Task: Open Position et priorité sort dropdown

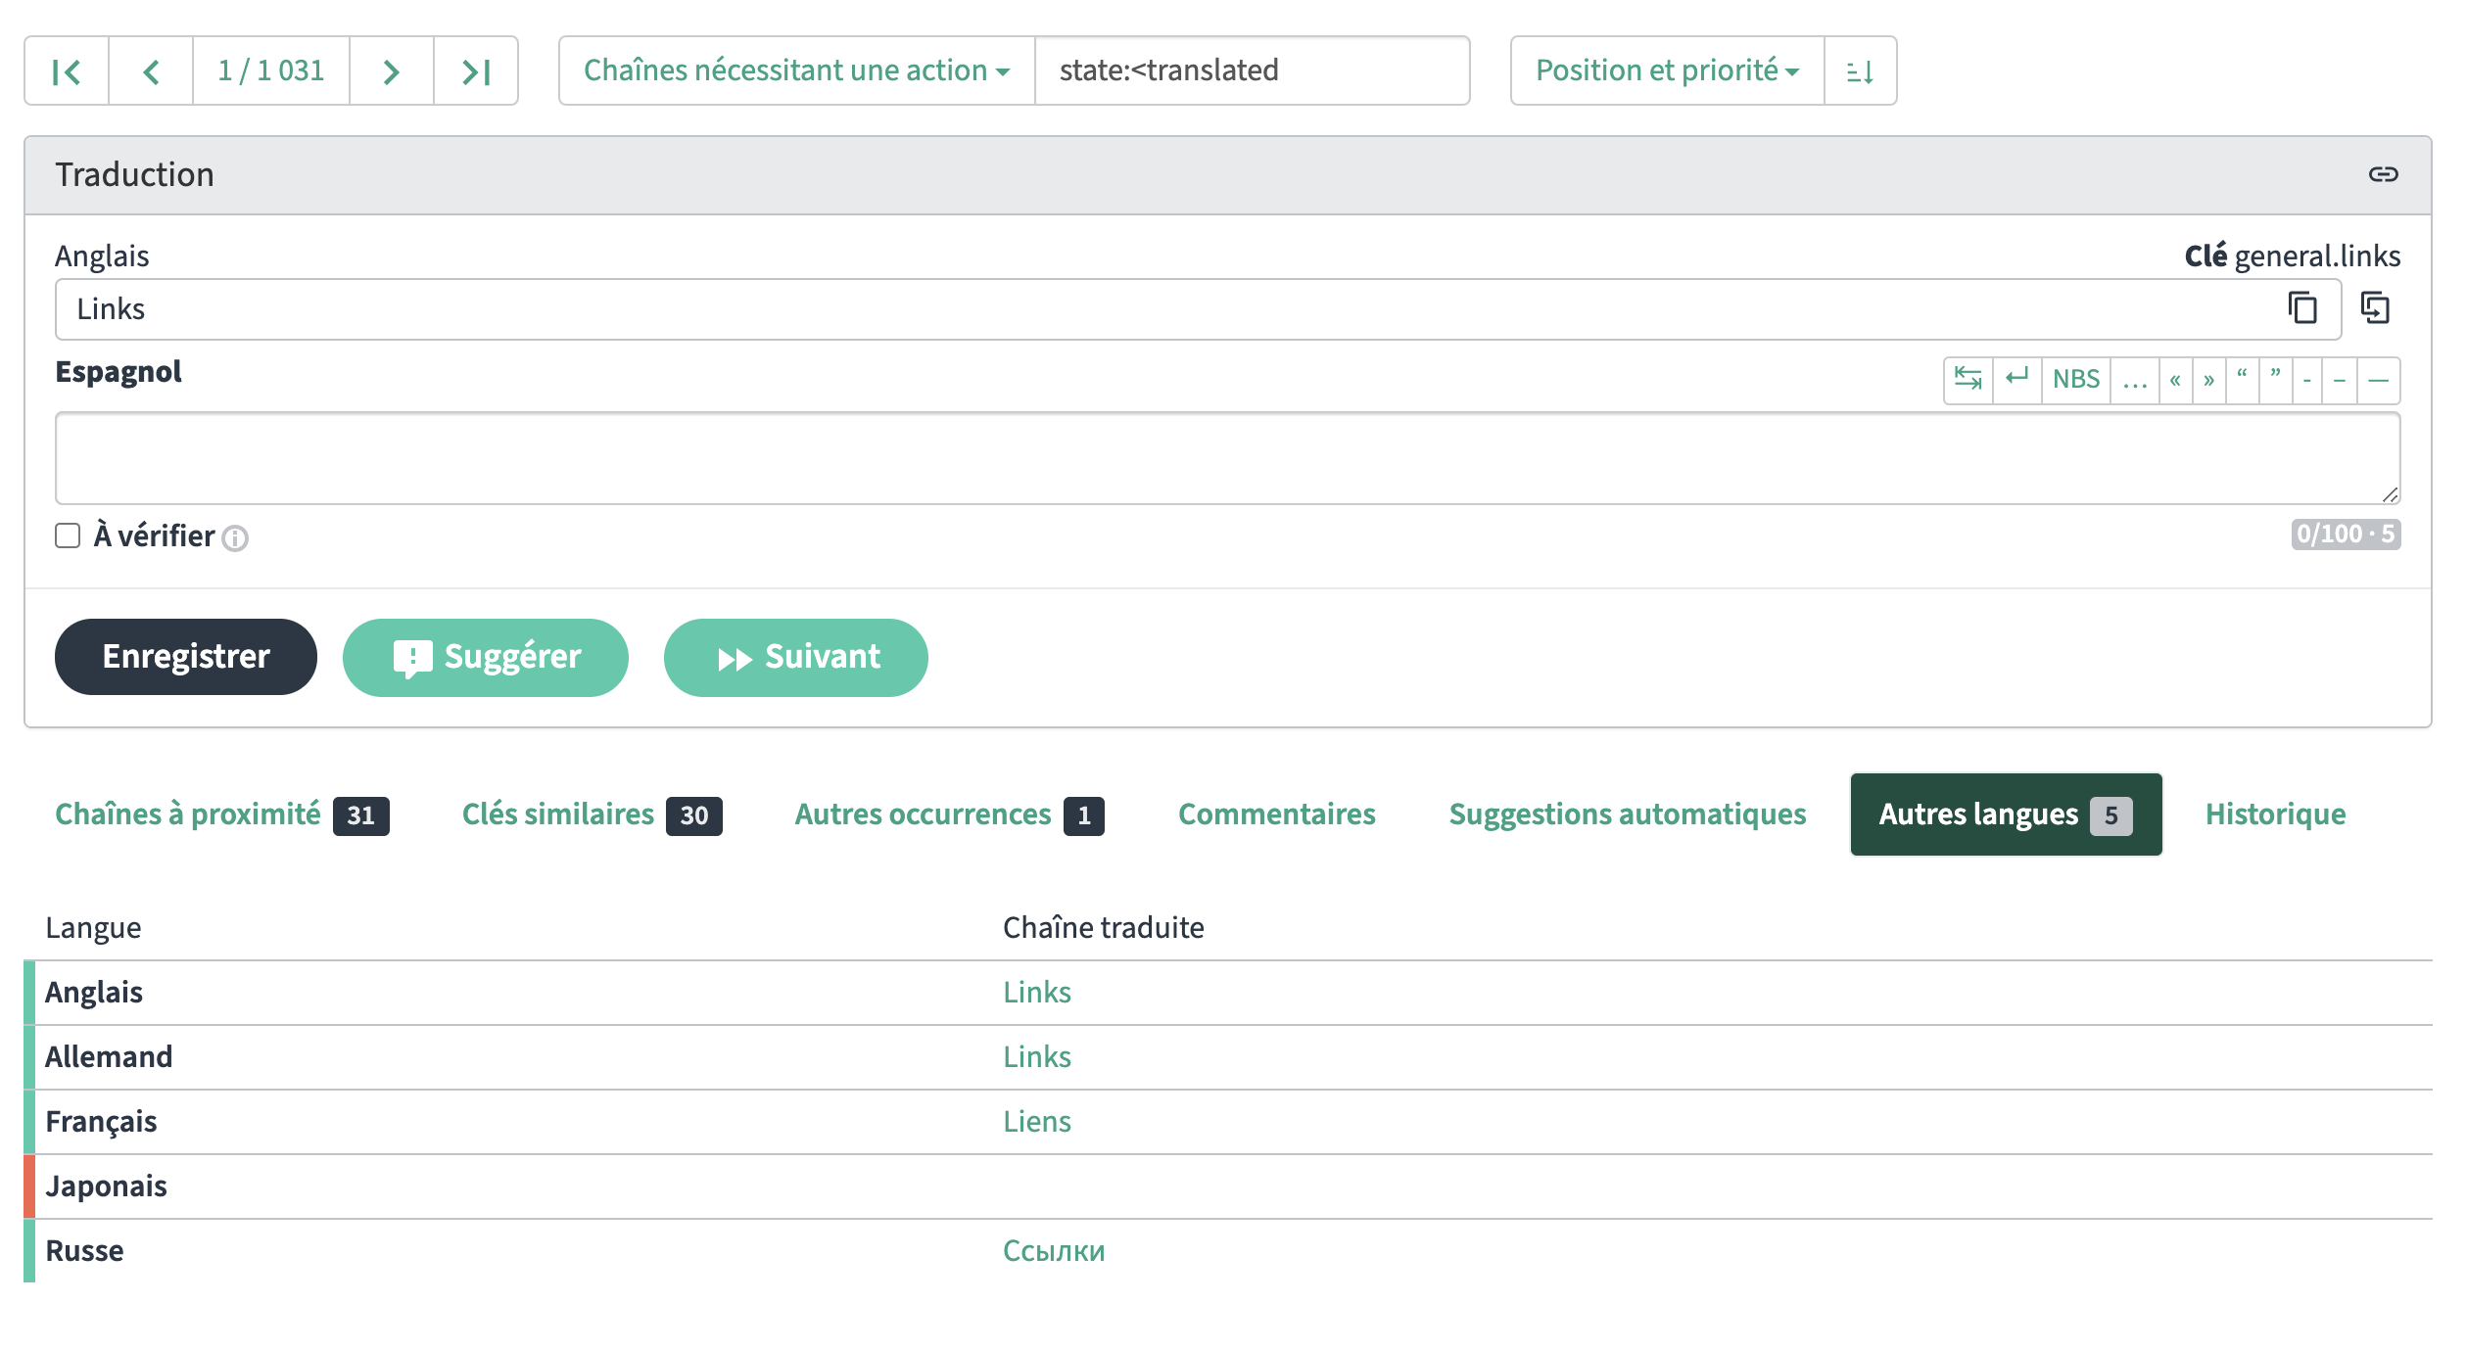Action: click(x=1668, y=70)
